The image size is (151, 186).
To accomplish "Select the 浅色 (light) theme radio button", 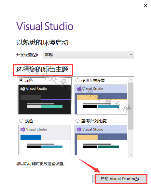I will (21, 121).
